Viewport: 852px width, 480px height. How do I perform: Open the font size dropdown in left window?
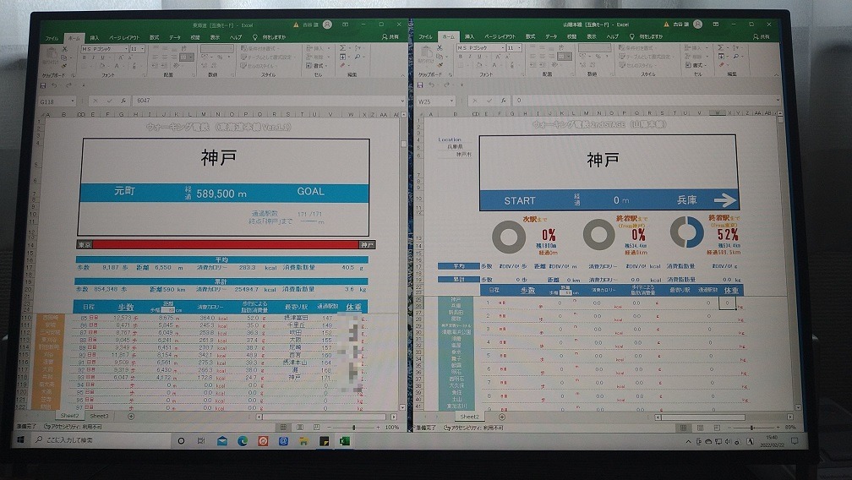coord(143,49)
